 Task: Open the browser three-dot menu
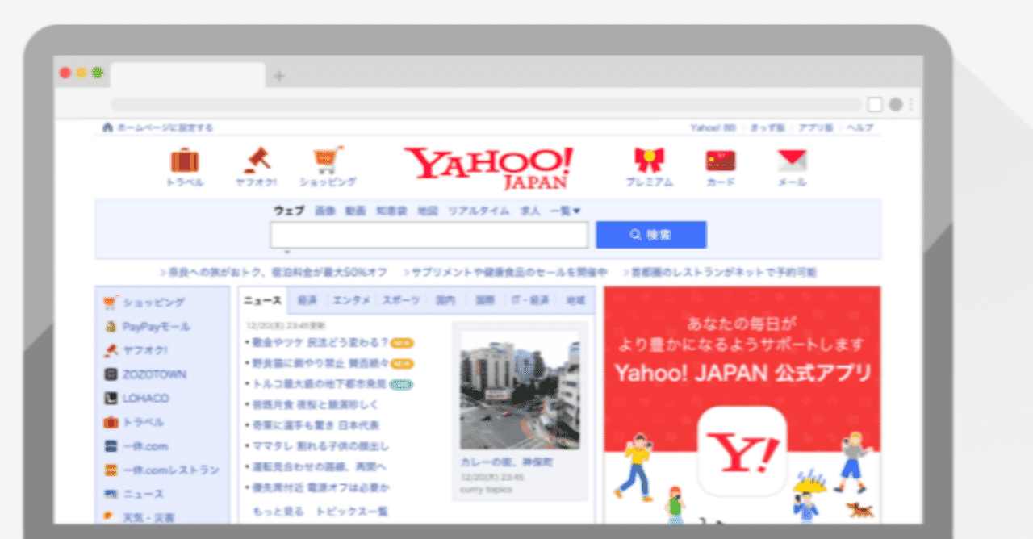tap(912, 104)
